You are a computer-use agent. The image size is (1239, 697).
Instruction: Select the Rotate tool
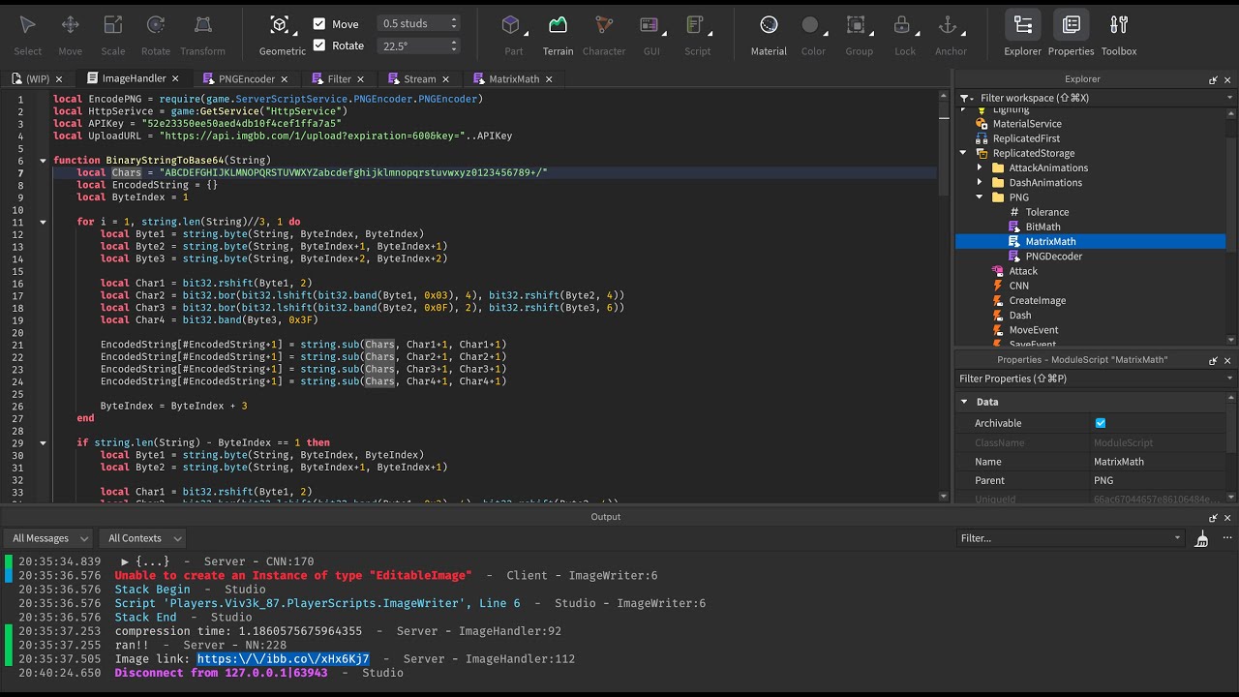click(x=155, y=29)
